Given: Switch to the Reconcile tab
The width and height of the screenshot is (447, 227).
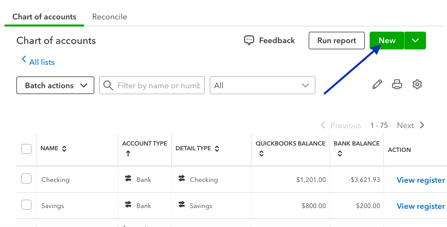Looking at the screenshot, I should (109, 17).
